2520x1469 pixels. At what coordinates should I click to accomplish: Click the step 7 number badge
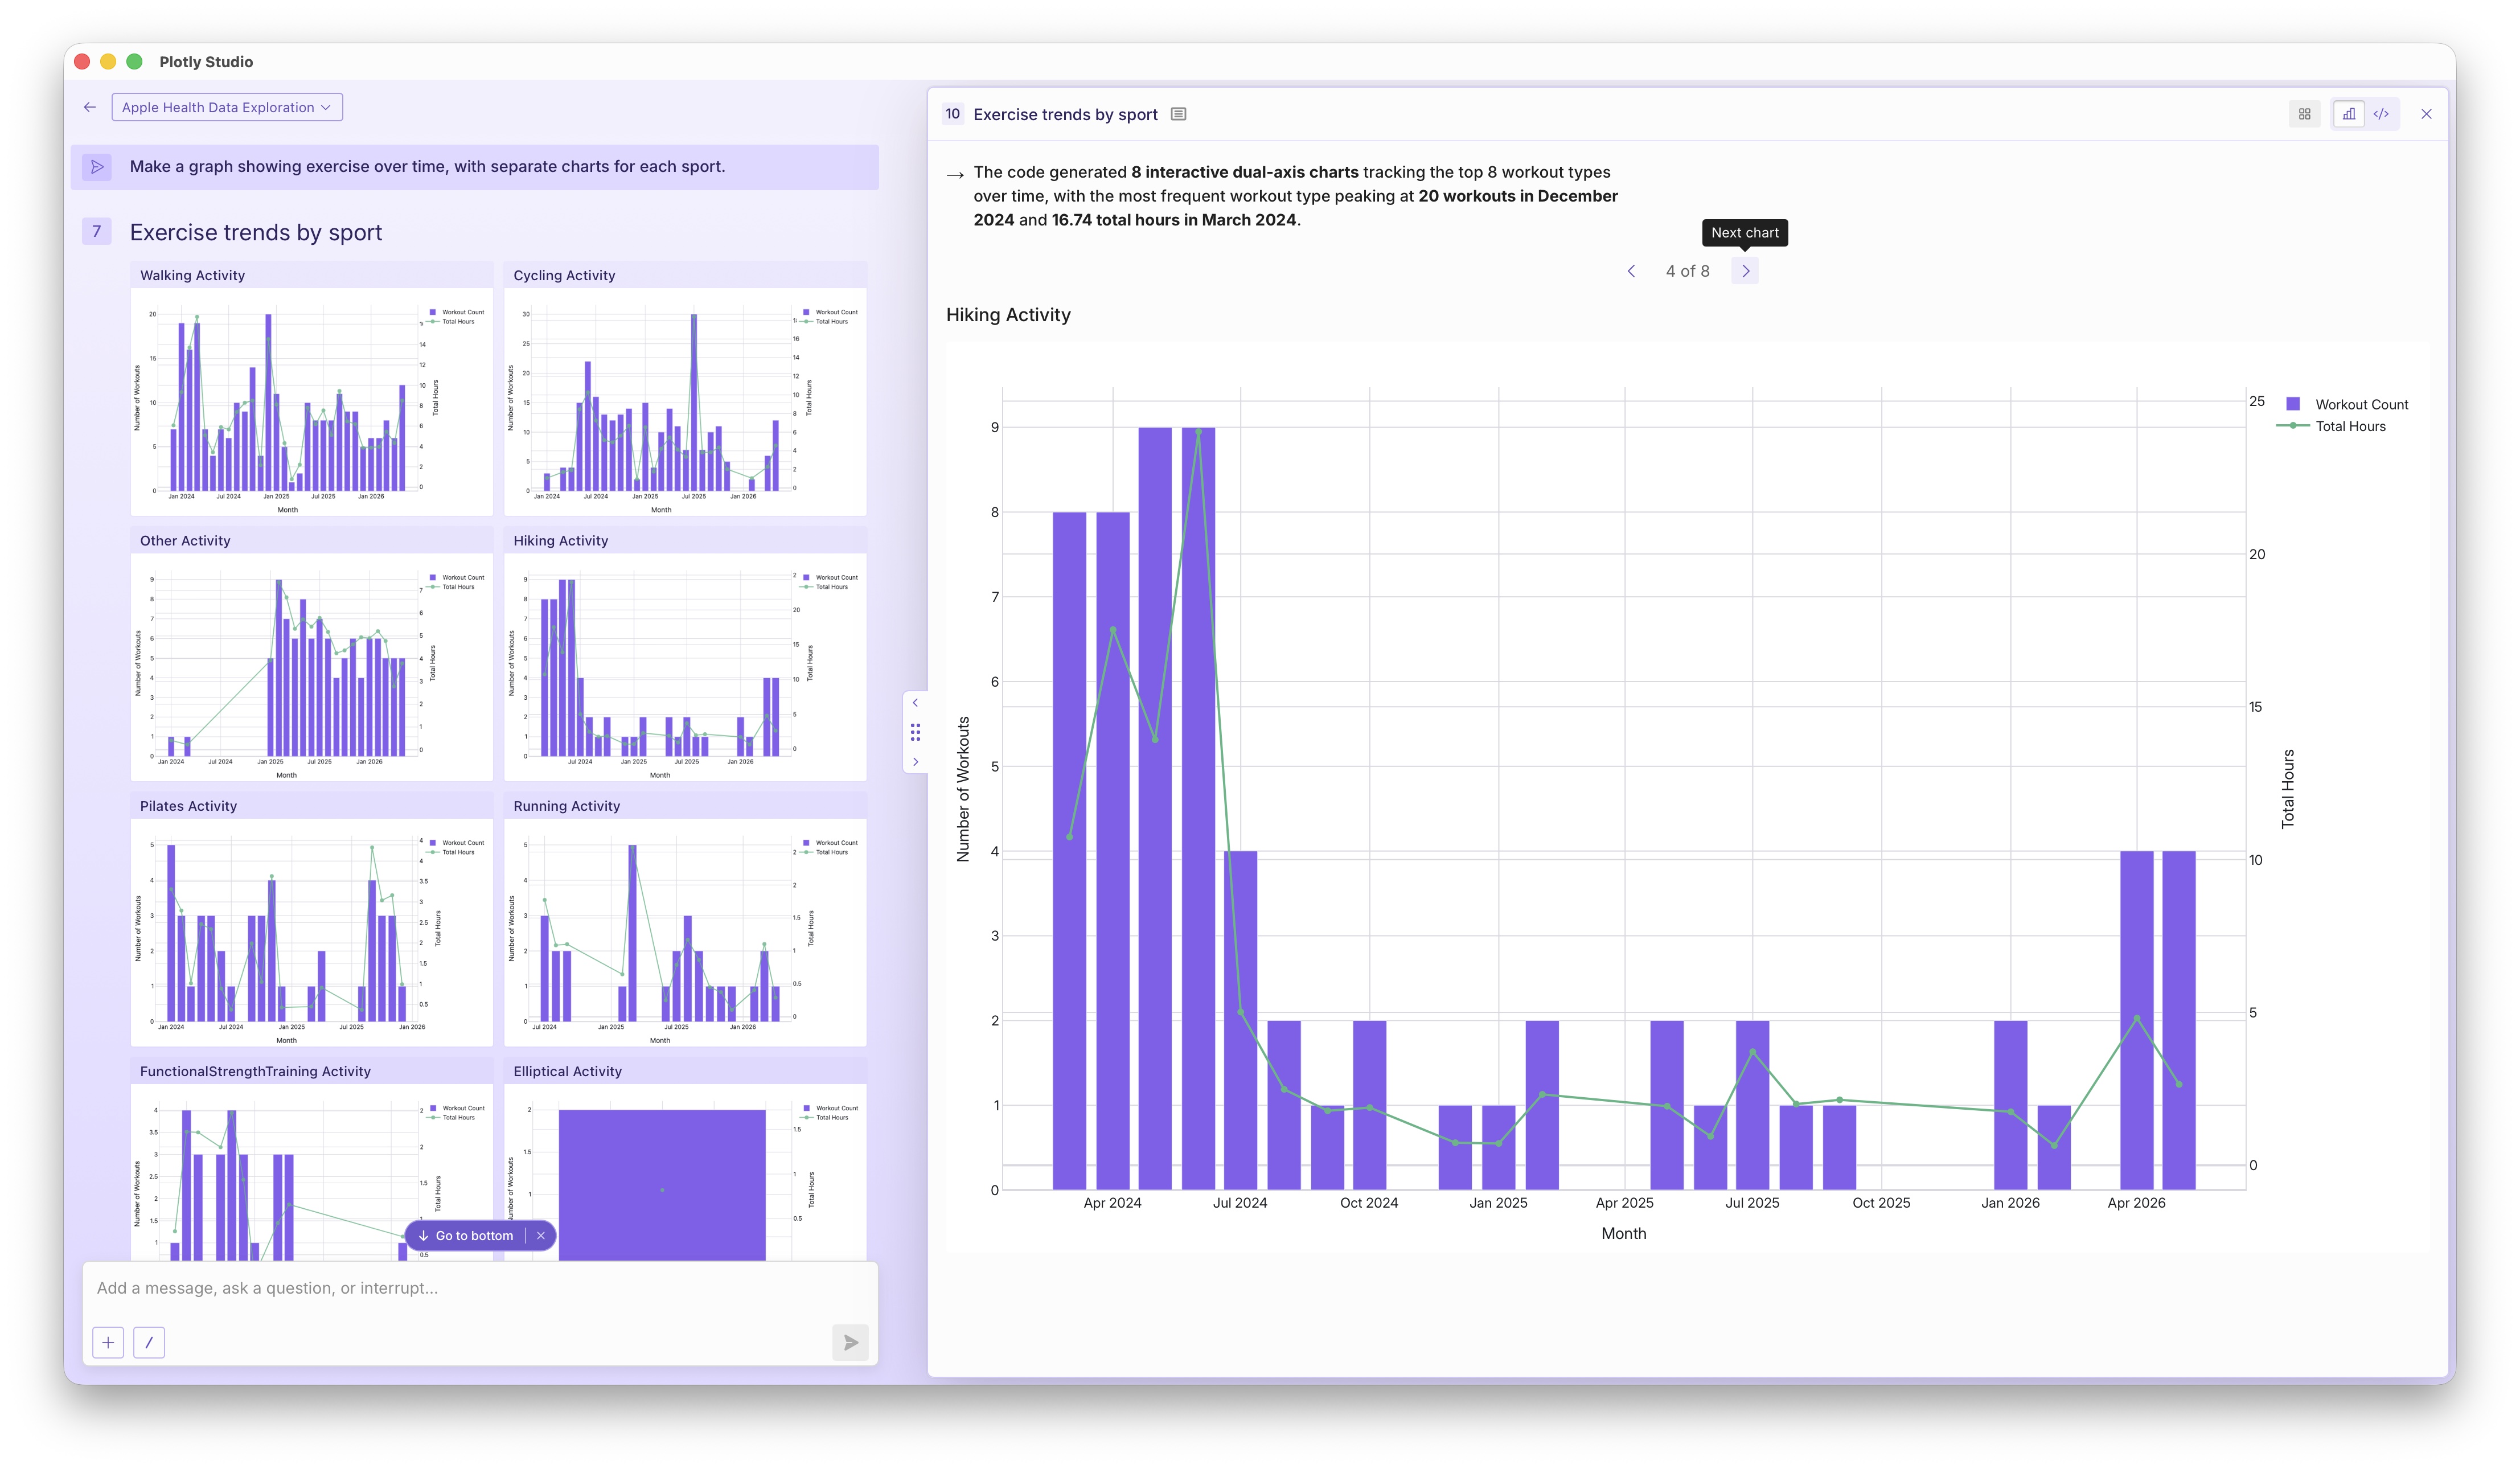[96, 232]
